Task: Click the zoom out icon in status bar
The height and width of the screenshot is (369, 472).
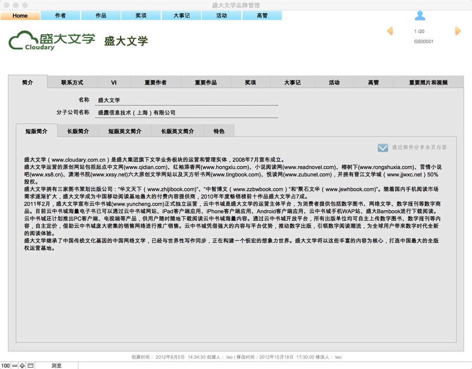Action: (x=15, y=366)
